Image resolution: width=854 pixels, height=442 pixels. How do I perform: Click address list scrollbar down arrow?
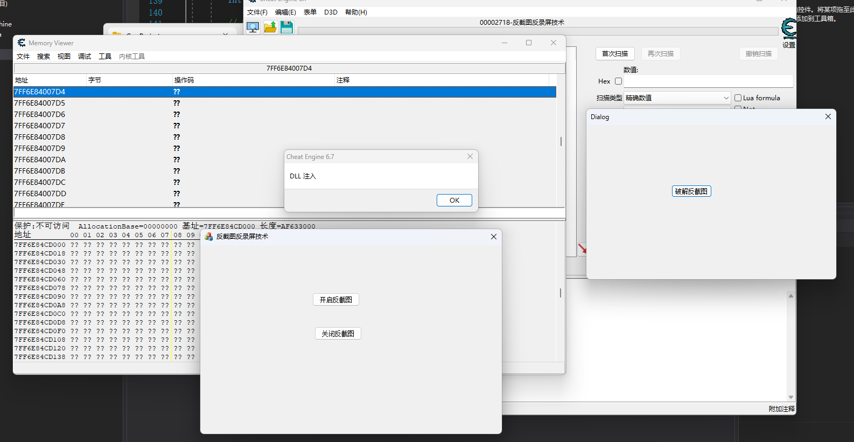click(790, 397)
